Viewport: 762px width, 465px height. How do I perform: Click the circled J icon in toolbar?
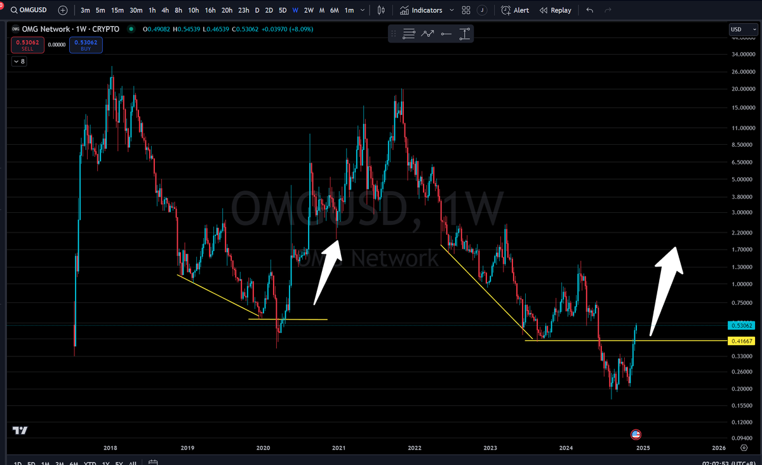(x=483, y=10)
